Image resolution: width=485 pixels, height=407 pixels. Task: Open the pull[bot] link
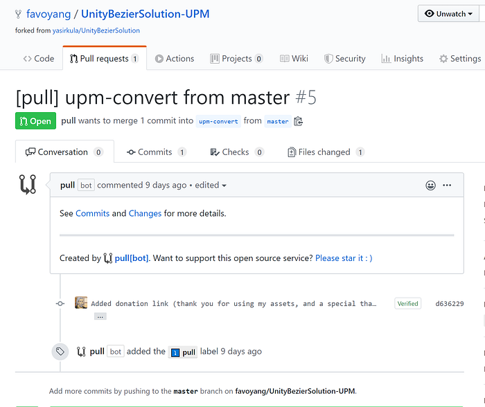click(x=132, y=258)
